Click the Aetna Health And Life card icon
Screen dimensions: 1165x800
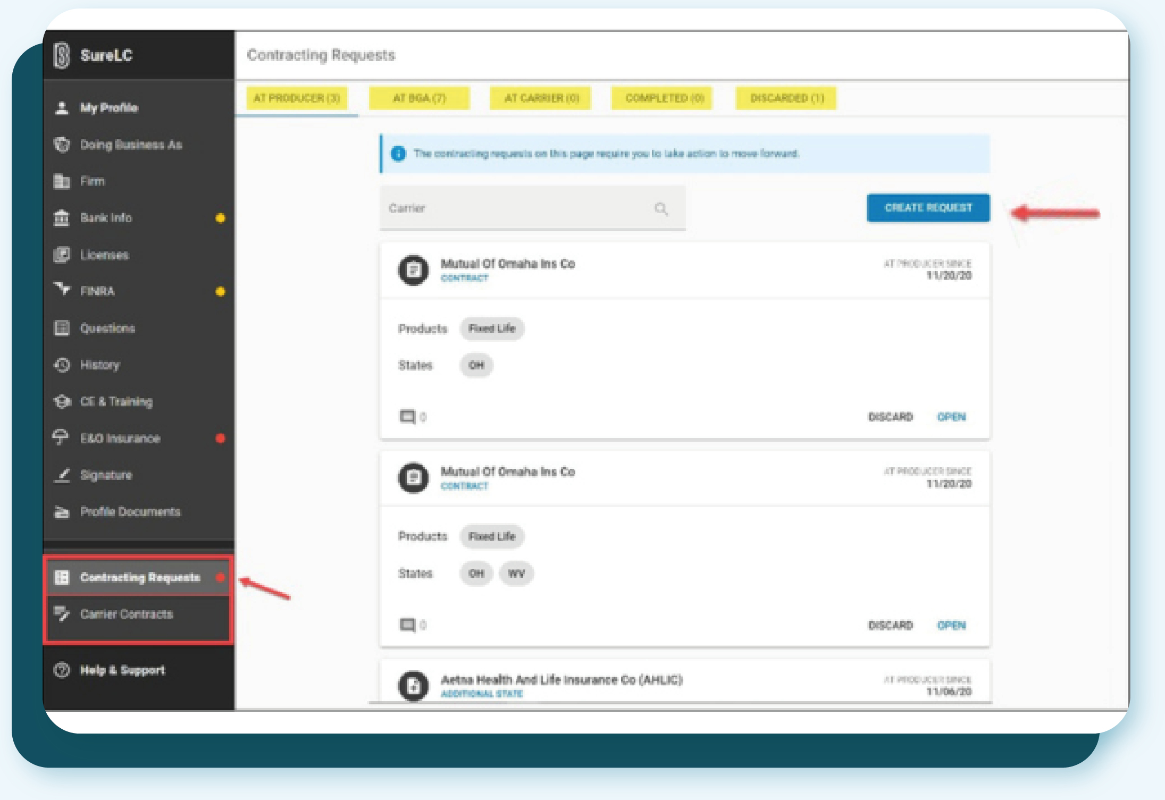click(414, 686)
